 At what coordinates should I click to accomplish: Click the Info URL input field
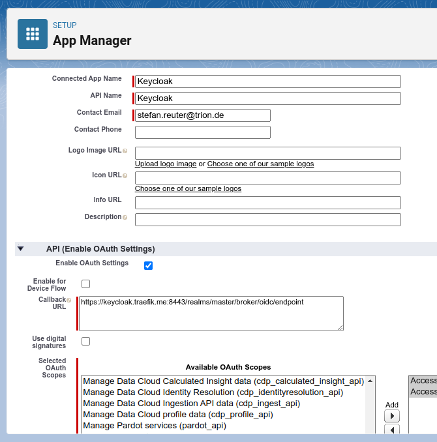pos(268,203)
